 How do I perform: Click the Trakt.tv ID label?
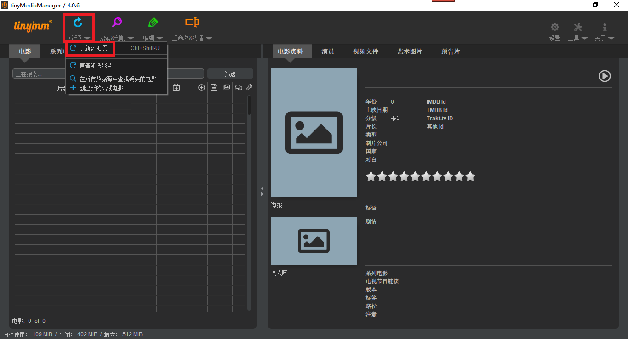pyautogui.click(x=440, y=119)
